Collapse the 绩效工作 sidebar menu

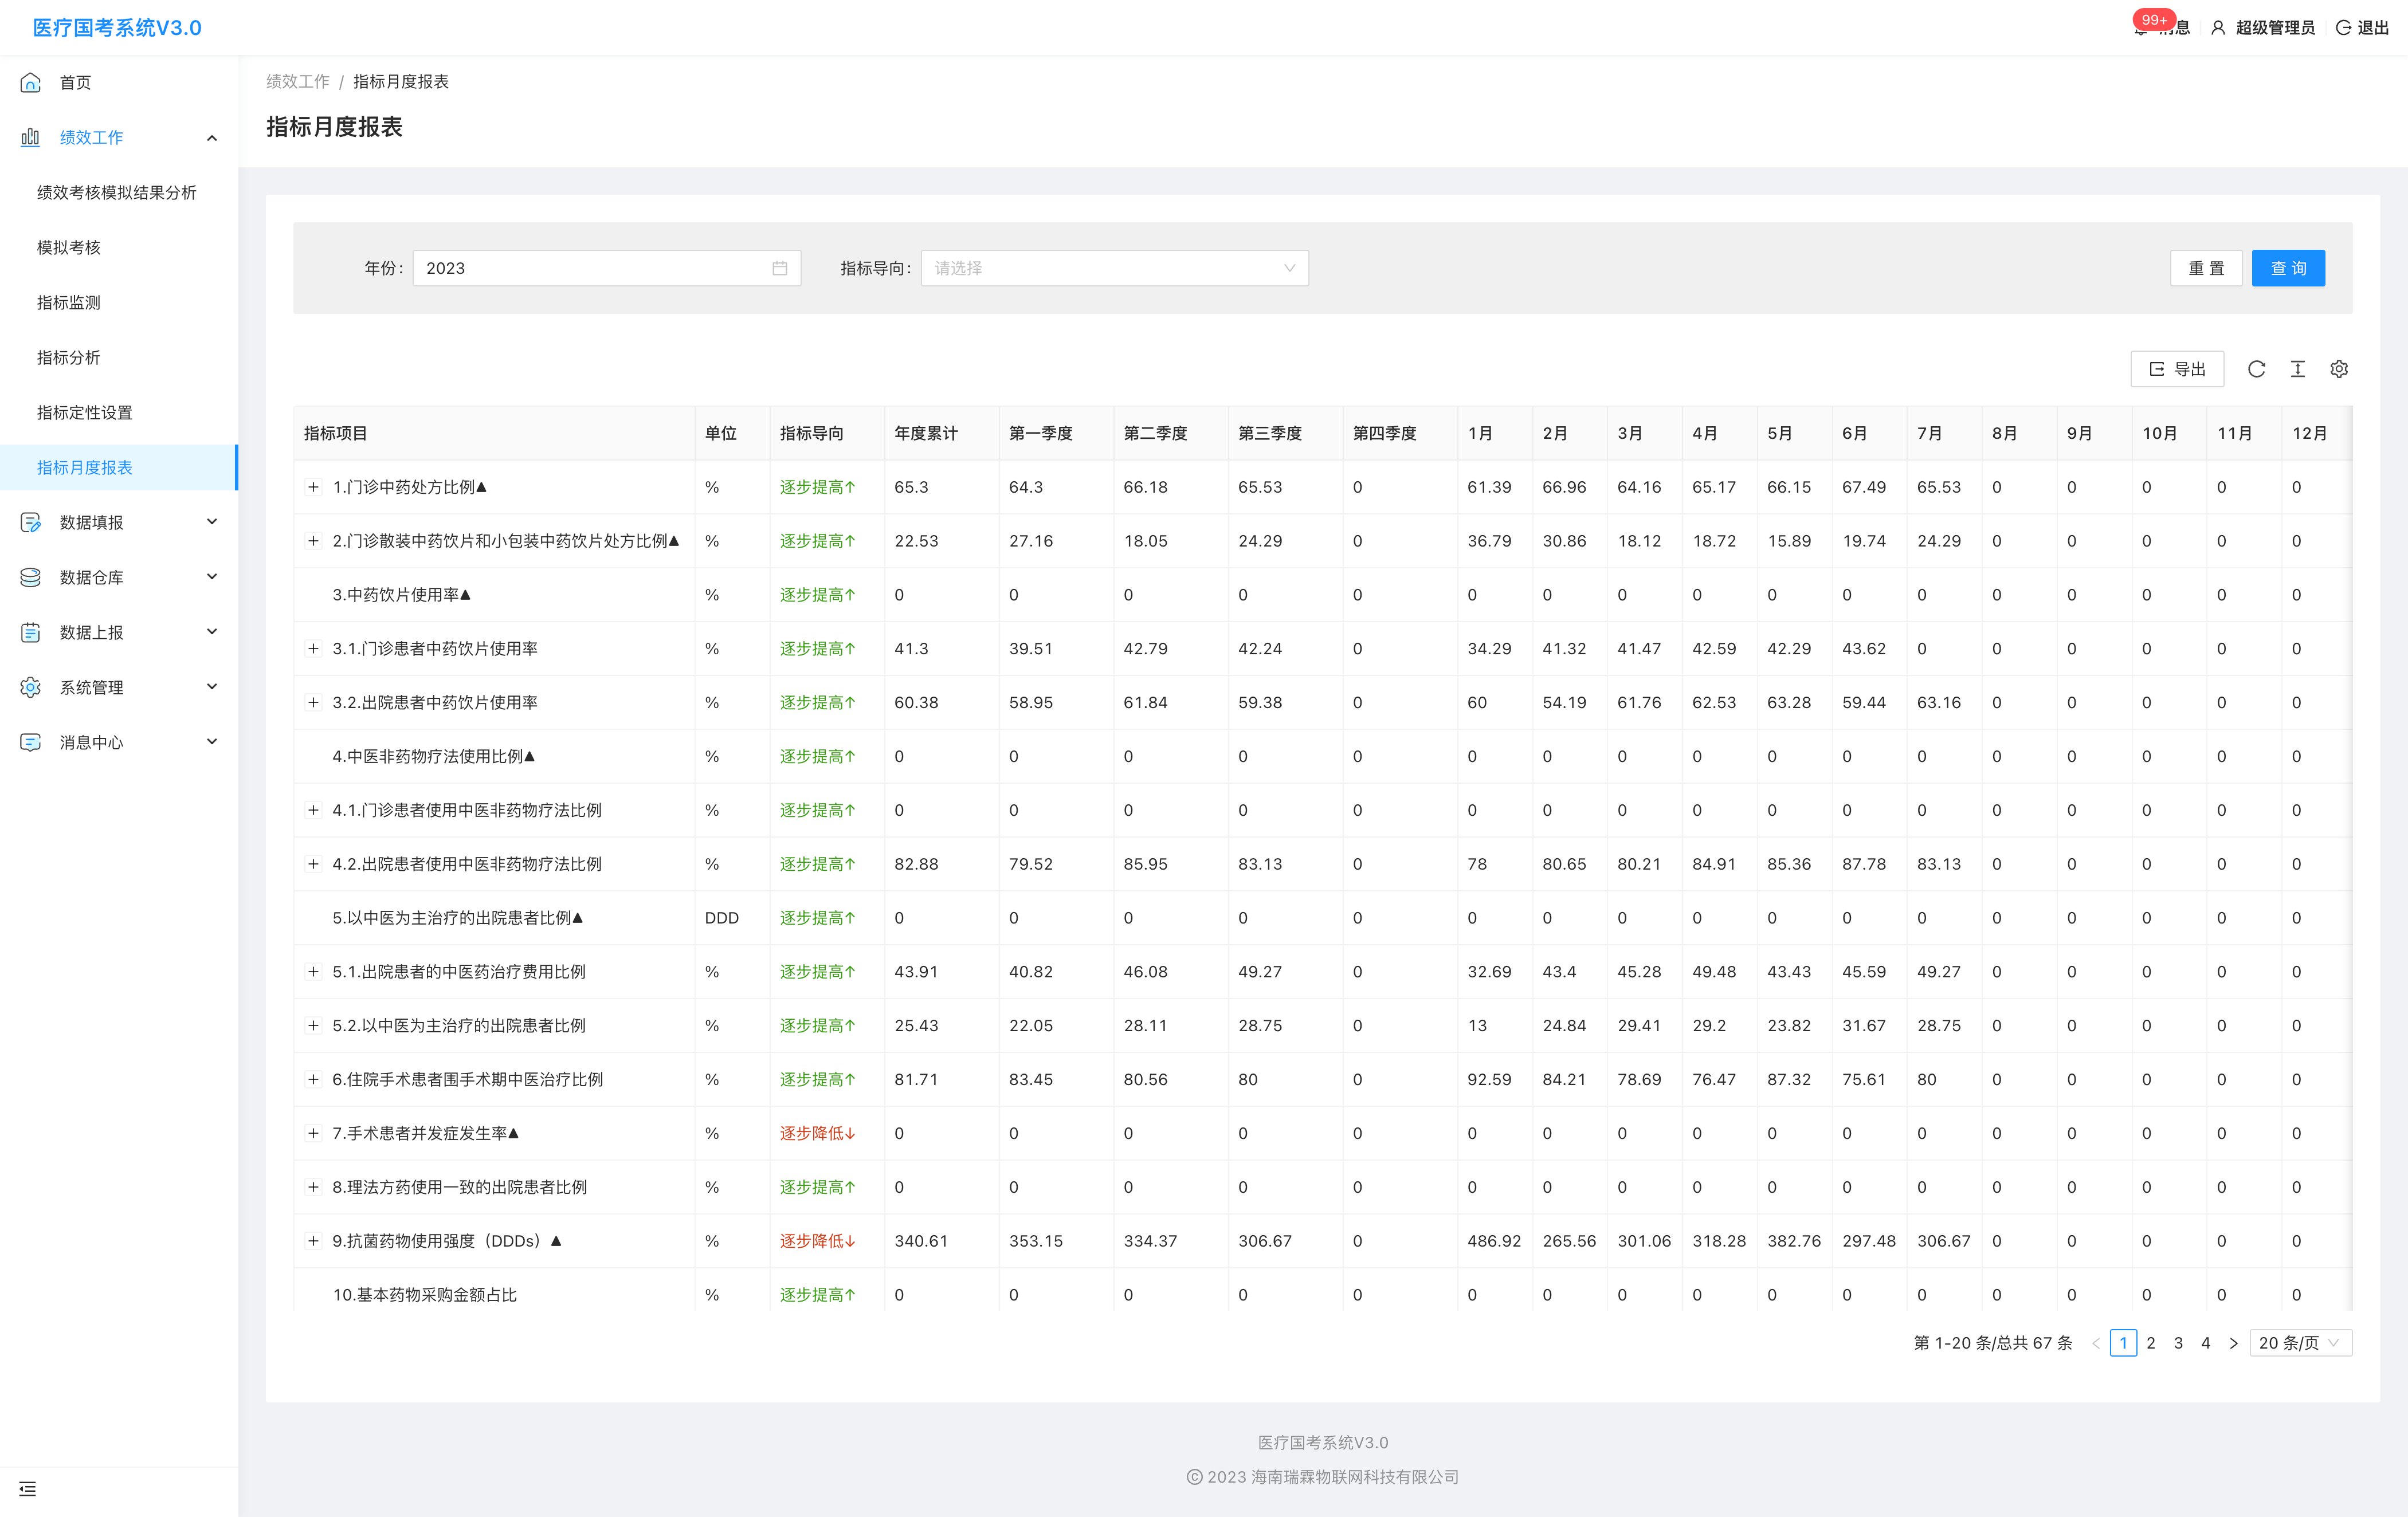(x=211, y=138)
